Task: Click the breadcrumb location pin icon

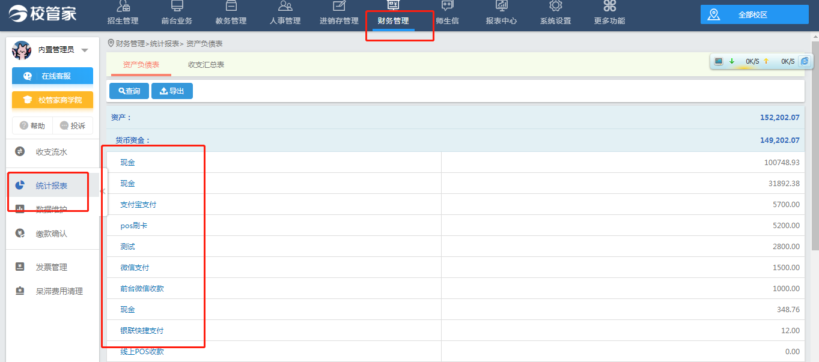Action: (111, 43)
